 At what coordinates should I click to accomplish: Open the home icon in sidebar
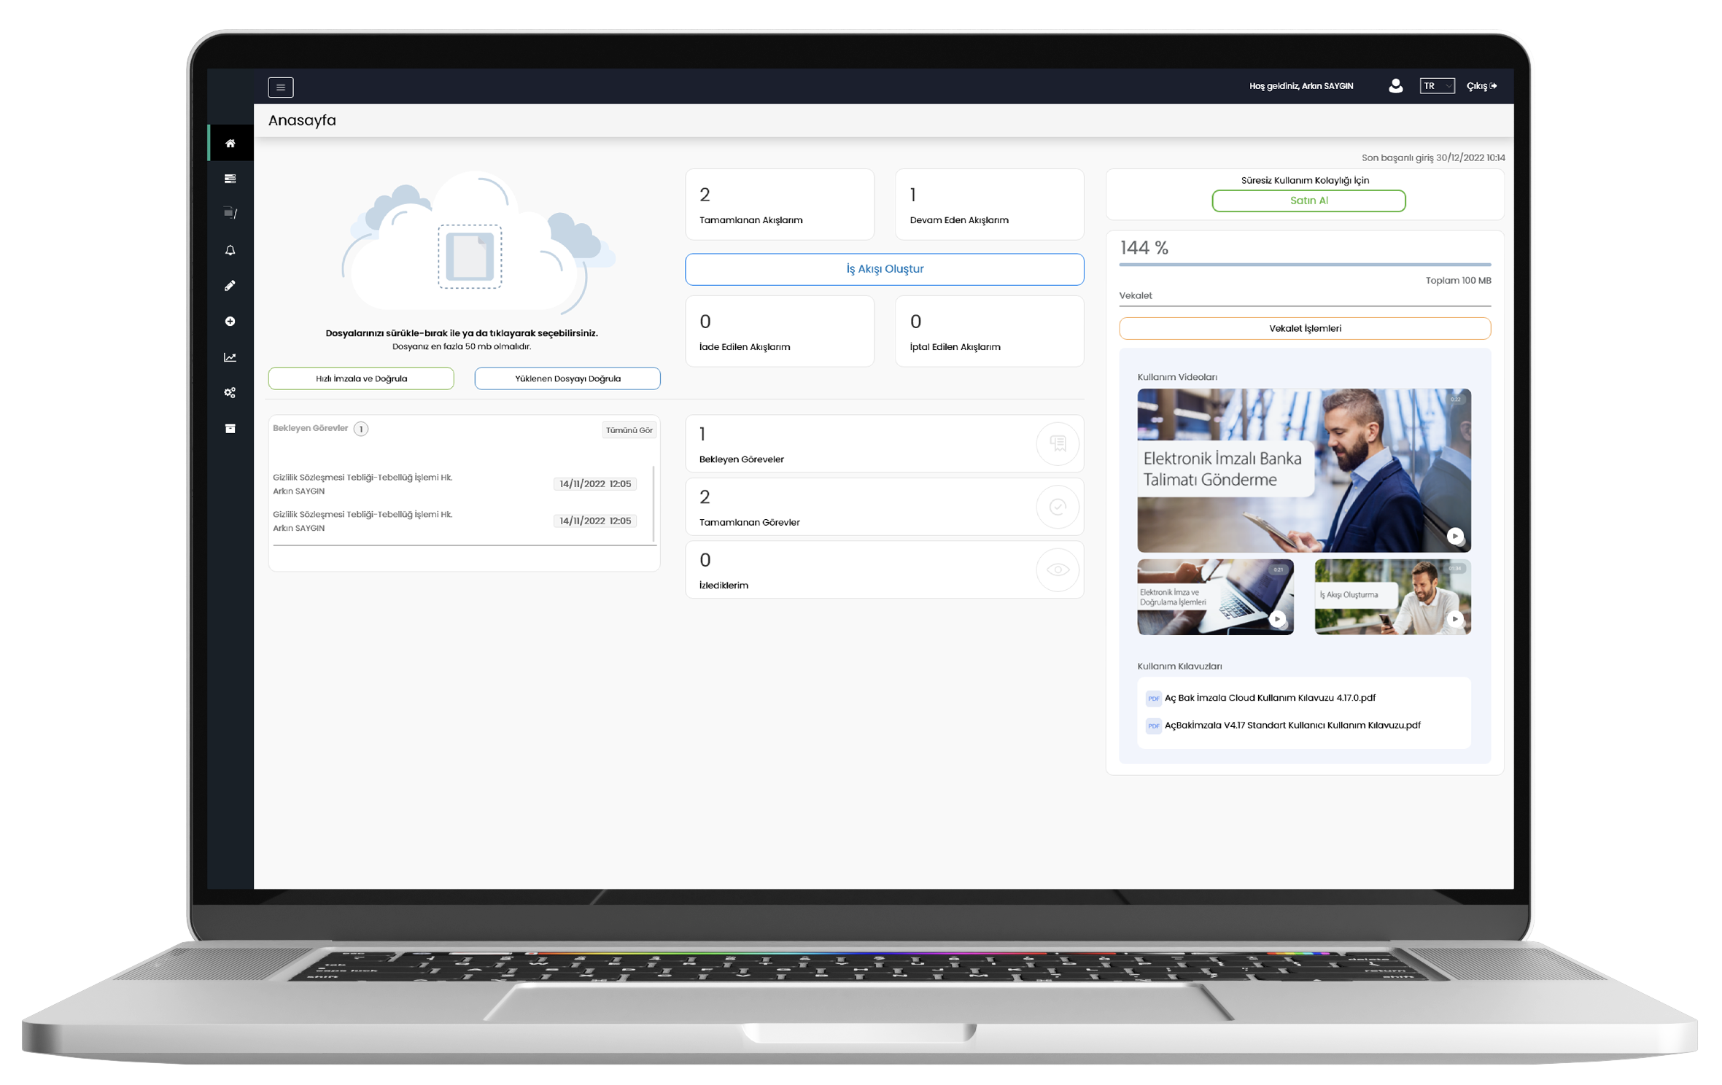[230, 143]
